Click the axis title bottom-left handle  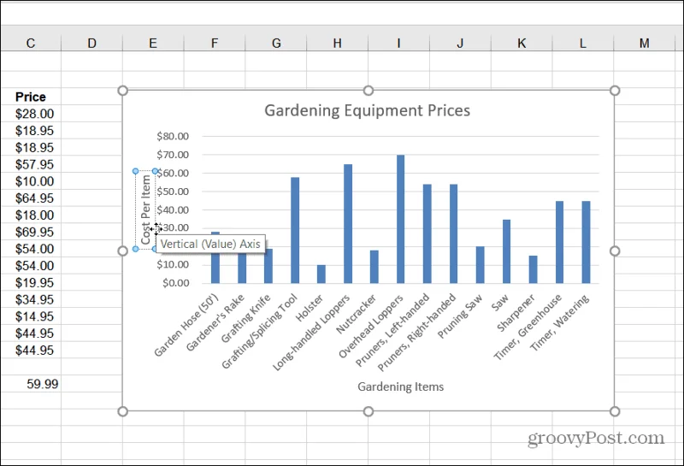coord(136,249)
